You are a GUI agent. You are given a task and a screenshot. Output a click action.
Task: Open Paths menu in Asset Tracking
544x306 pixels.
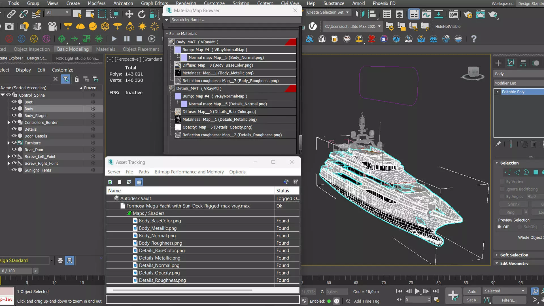point(144,172)
